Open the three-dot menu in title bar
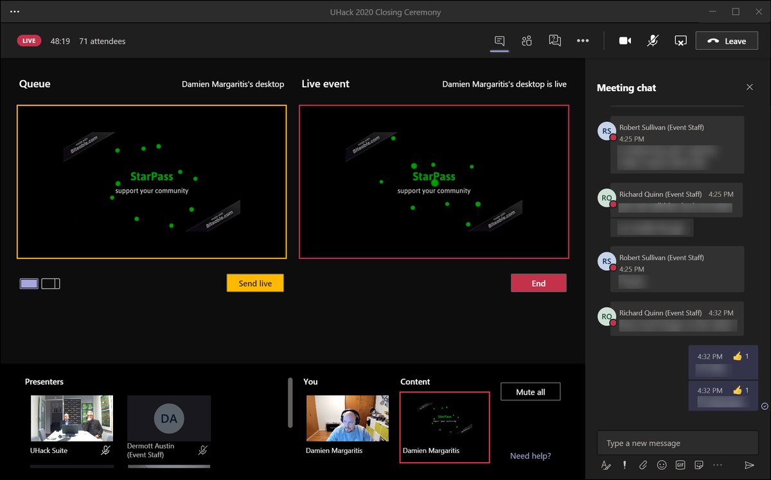The height and width of the screenshot is (480, 771). [15, 12]
